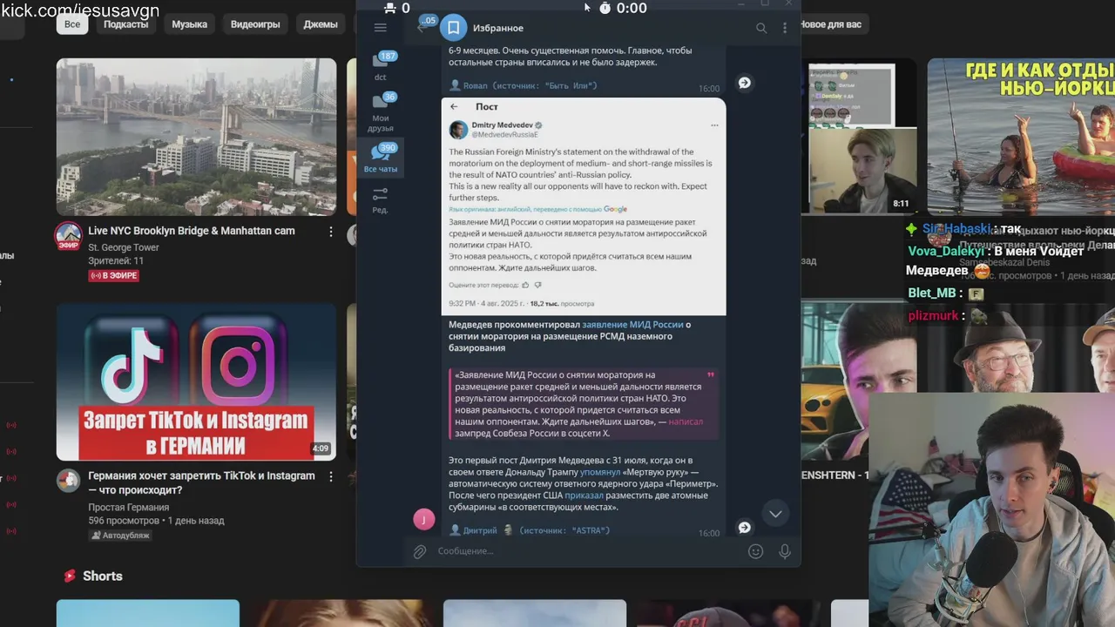
Task: Click Избранное chat title header
Action: coord(498,28)
